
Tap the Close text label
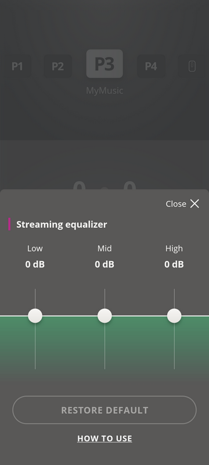[x=176, y=204]
